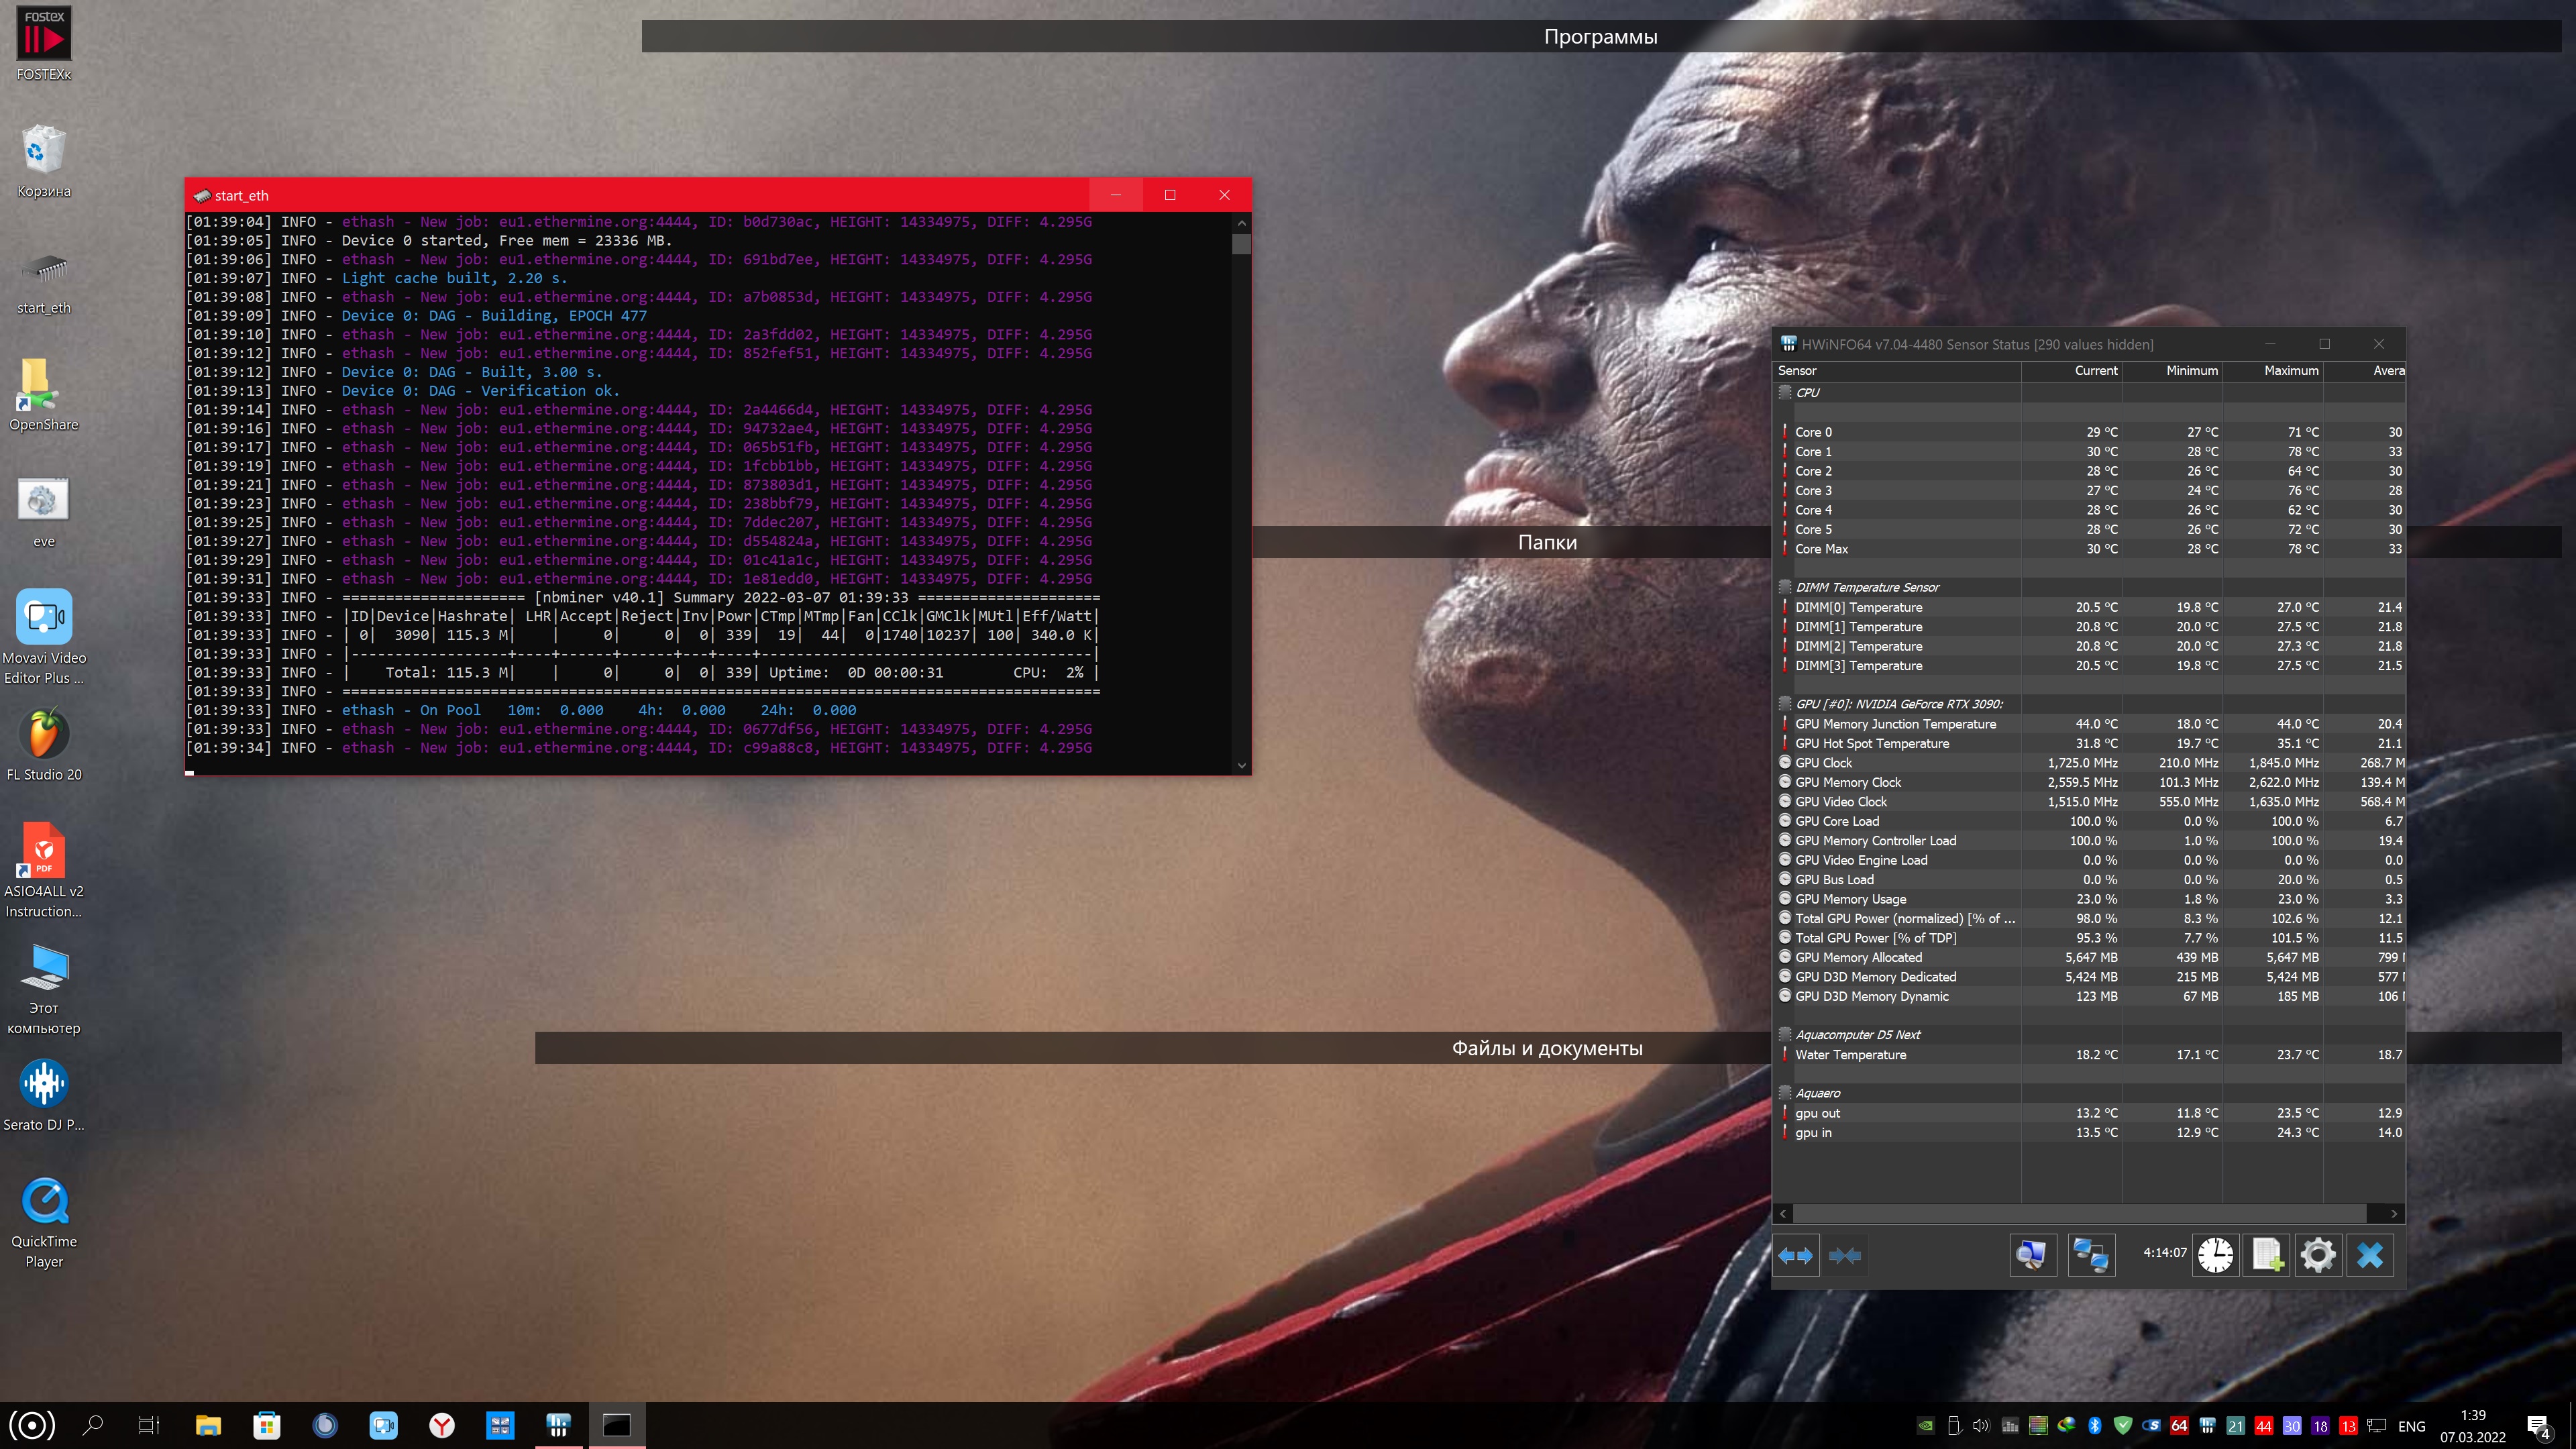Click the expand layout arrows button in HWiNFO
Viewport: 2576px width, 1449px height.
click(x=1796, y=1255)
